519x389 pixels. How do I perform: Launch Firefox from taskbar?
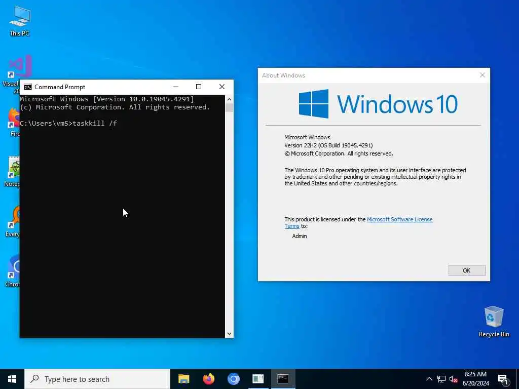[208, 379]
